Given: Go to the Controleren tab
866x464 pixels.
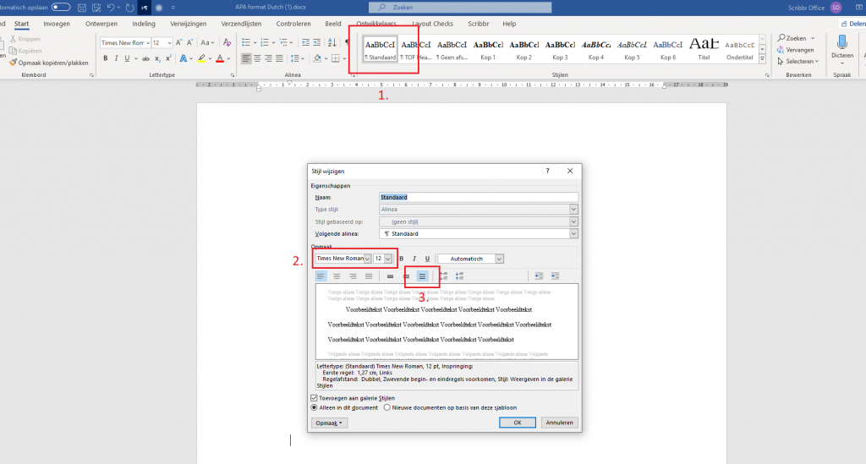Looking at the screenshot, I should pyautogui.click(x=293, y=24).
